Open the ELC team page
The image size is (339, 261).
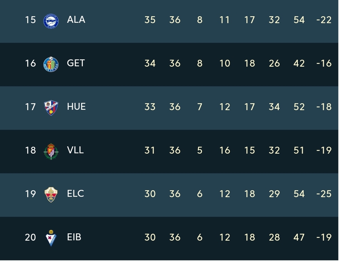pos(76,194)
